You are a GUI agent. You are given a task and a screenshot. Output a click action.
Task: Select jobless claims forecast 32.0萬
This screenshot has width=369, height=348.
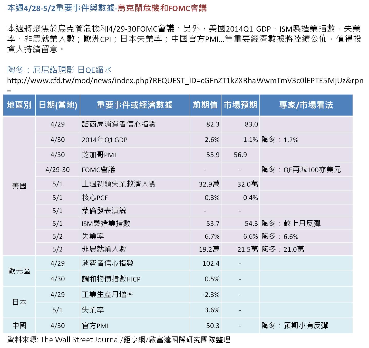(248, 184)
